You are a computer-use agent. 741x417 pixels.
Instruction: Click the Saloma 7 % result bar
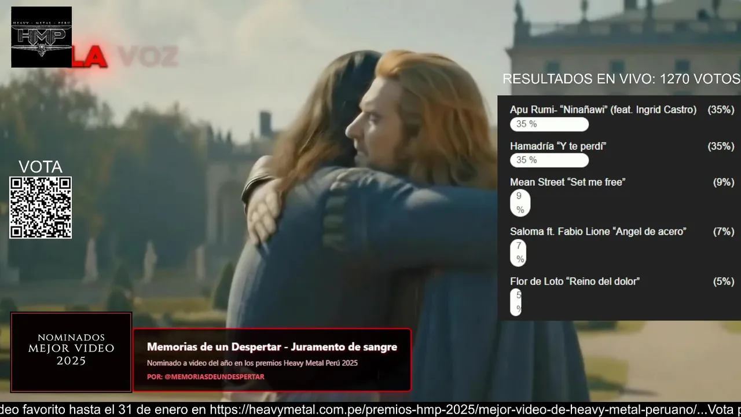tap(518, 253)
